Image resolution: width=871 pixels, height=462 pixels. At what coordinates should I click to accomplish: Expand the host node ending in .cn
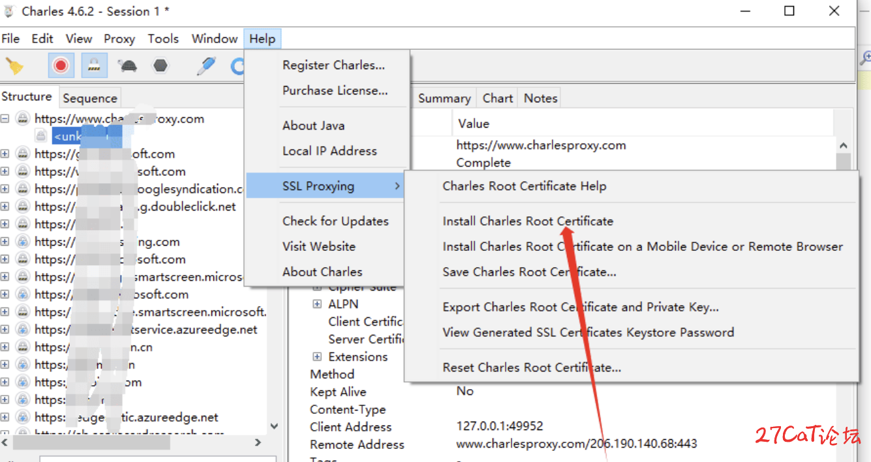(5, 347)
